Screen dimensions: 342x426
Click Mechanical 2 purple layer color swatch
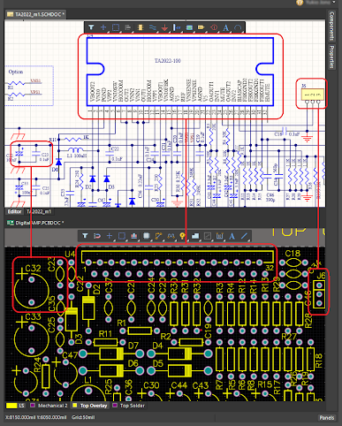33,406
